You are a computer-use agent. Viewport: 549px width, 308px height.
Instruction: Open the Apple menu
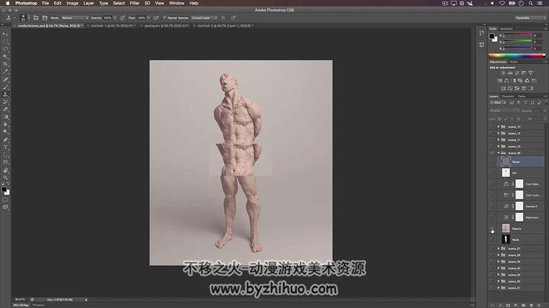point(8,3)
